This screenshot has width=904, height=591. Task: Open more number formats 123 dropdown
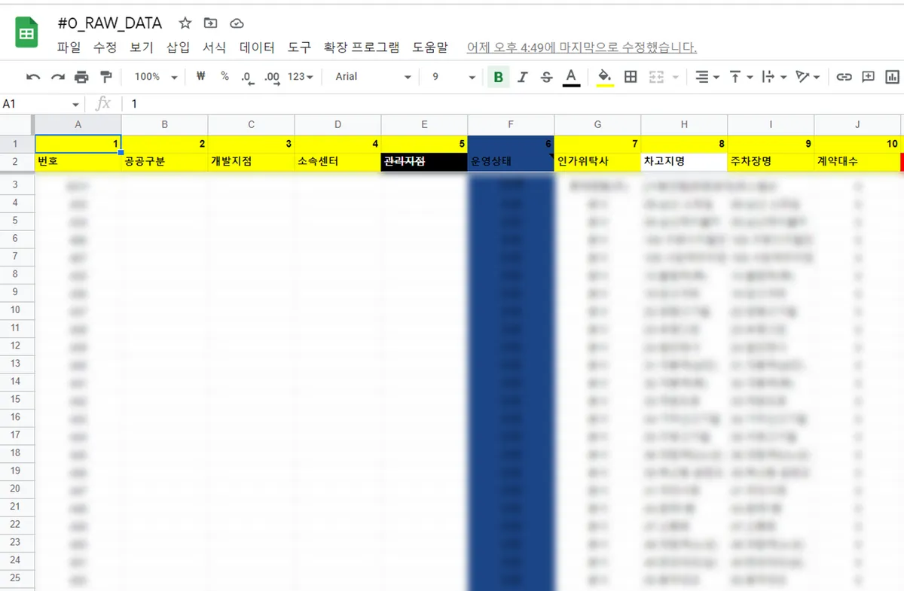point(300,77)
